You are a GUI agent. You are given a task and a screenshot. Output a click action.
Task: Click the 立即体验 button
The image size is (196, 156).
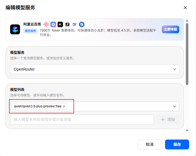tap(171, 29)
